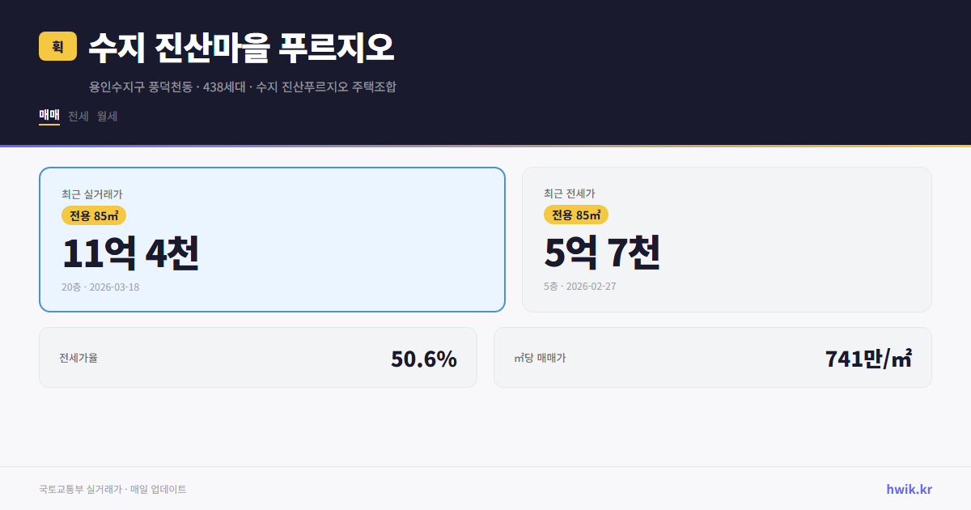Image resolution: width=971 pixels, height=510 pixels.
Task: Select the highlighted 11억 4천 price card
Action: (x=272, y=239)
